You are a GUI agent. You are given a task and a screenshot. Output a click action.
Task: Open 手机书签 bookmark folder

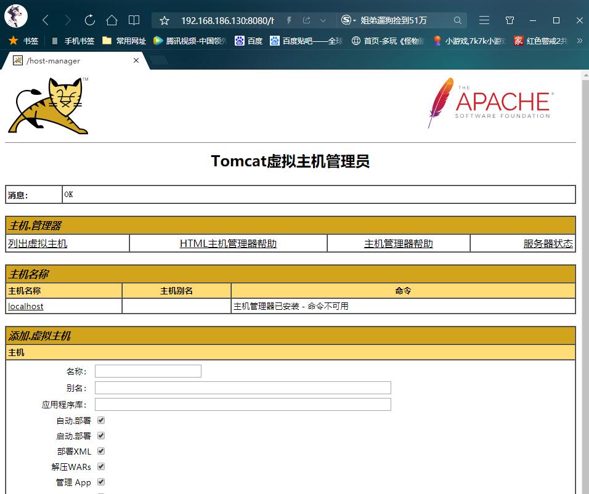click(x=73, y=41)
